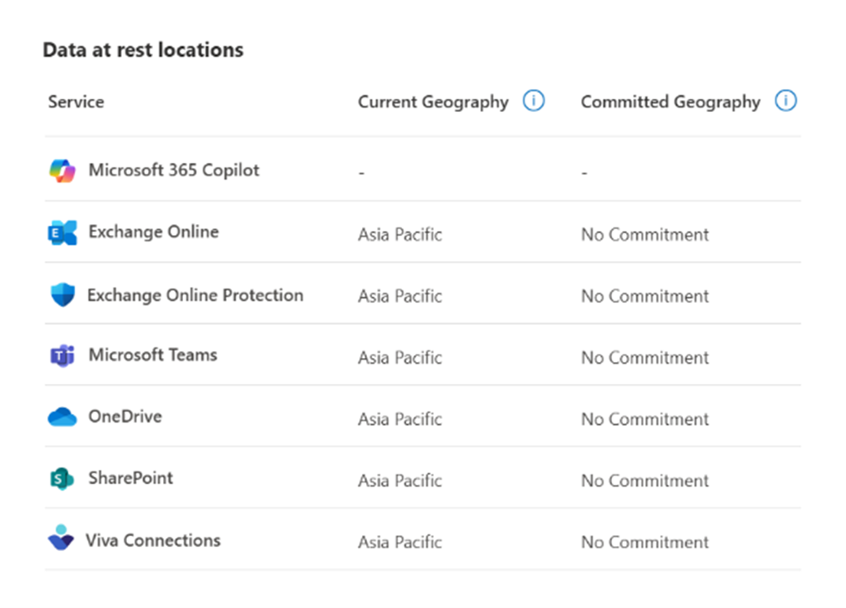Select the Exchange Online icon

[x=62, y=232]
